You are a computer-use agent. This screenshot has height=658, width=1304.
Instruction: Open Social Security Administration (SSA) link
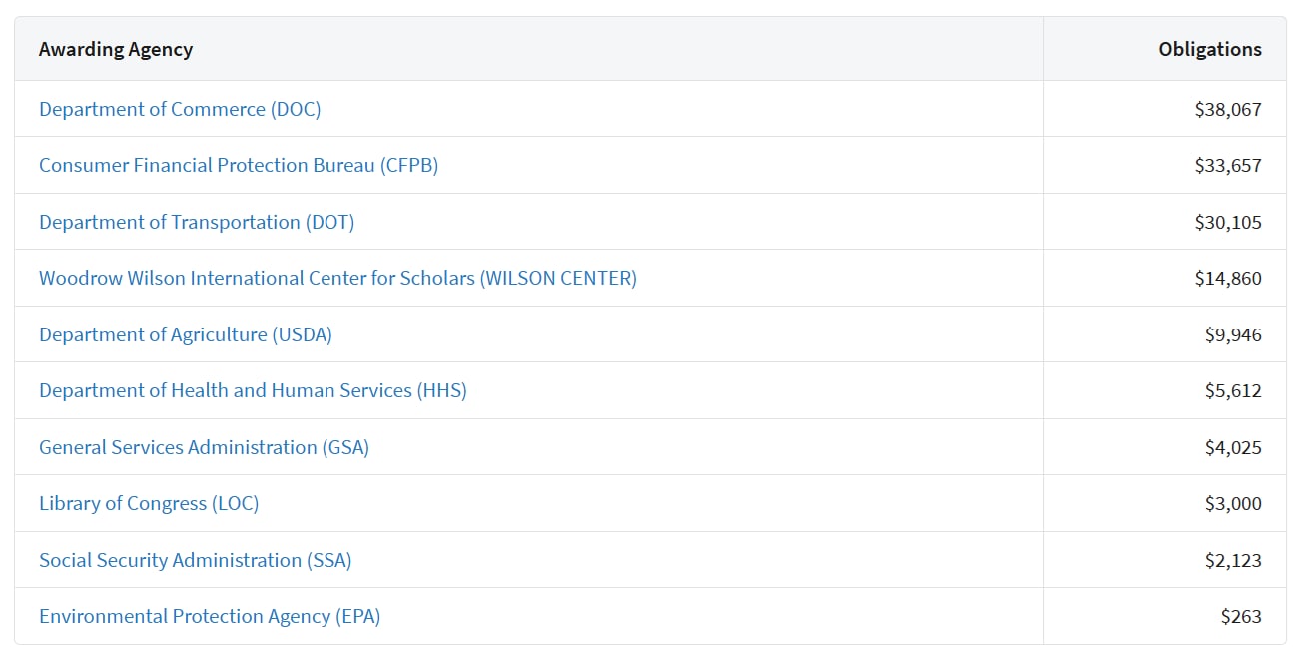pos(196,560)
